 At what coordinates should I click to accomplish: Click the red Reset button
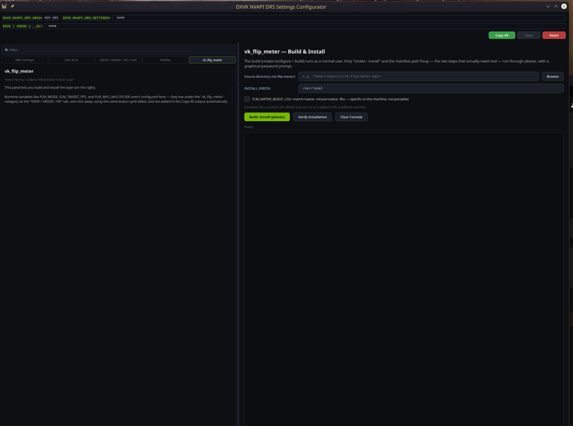tap(554, 36)
